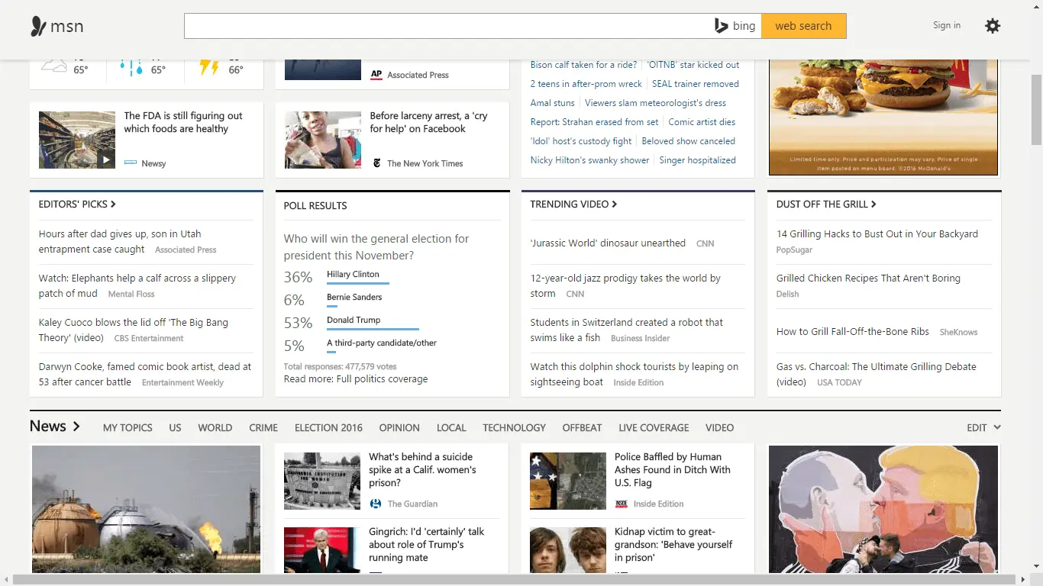Switch to the US news tab
Image resolution: width=1043 pixels, height=586 pixels.
[176, 428]
